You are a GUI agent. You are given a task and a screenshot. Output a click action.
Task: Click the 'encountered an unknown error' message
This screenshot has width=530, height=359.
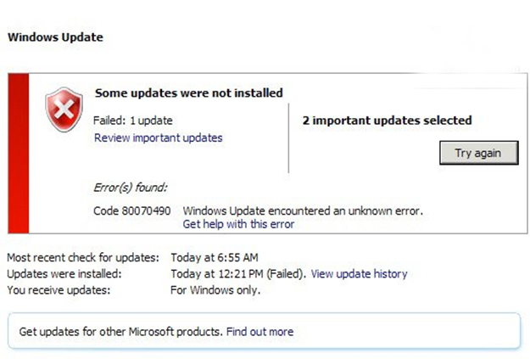click(302, 210)
